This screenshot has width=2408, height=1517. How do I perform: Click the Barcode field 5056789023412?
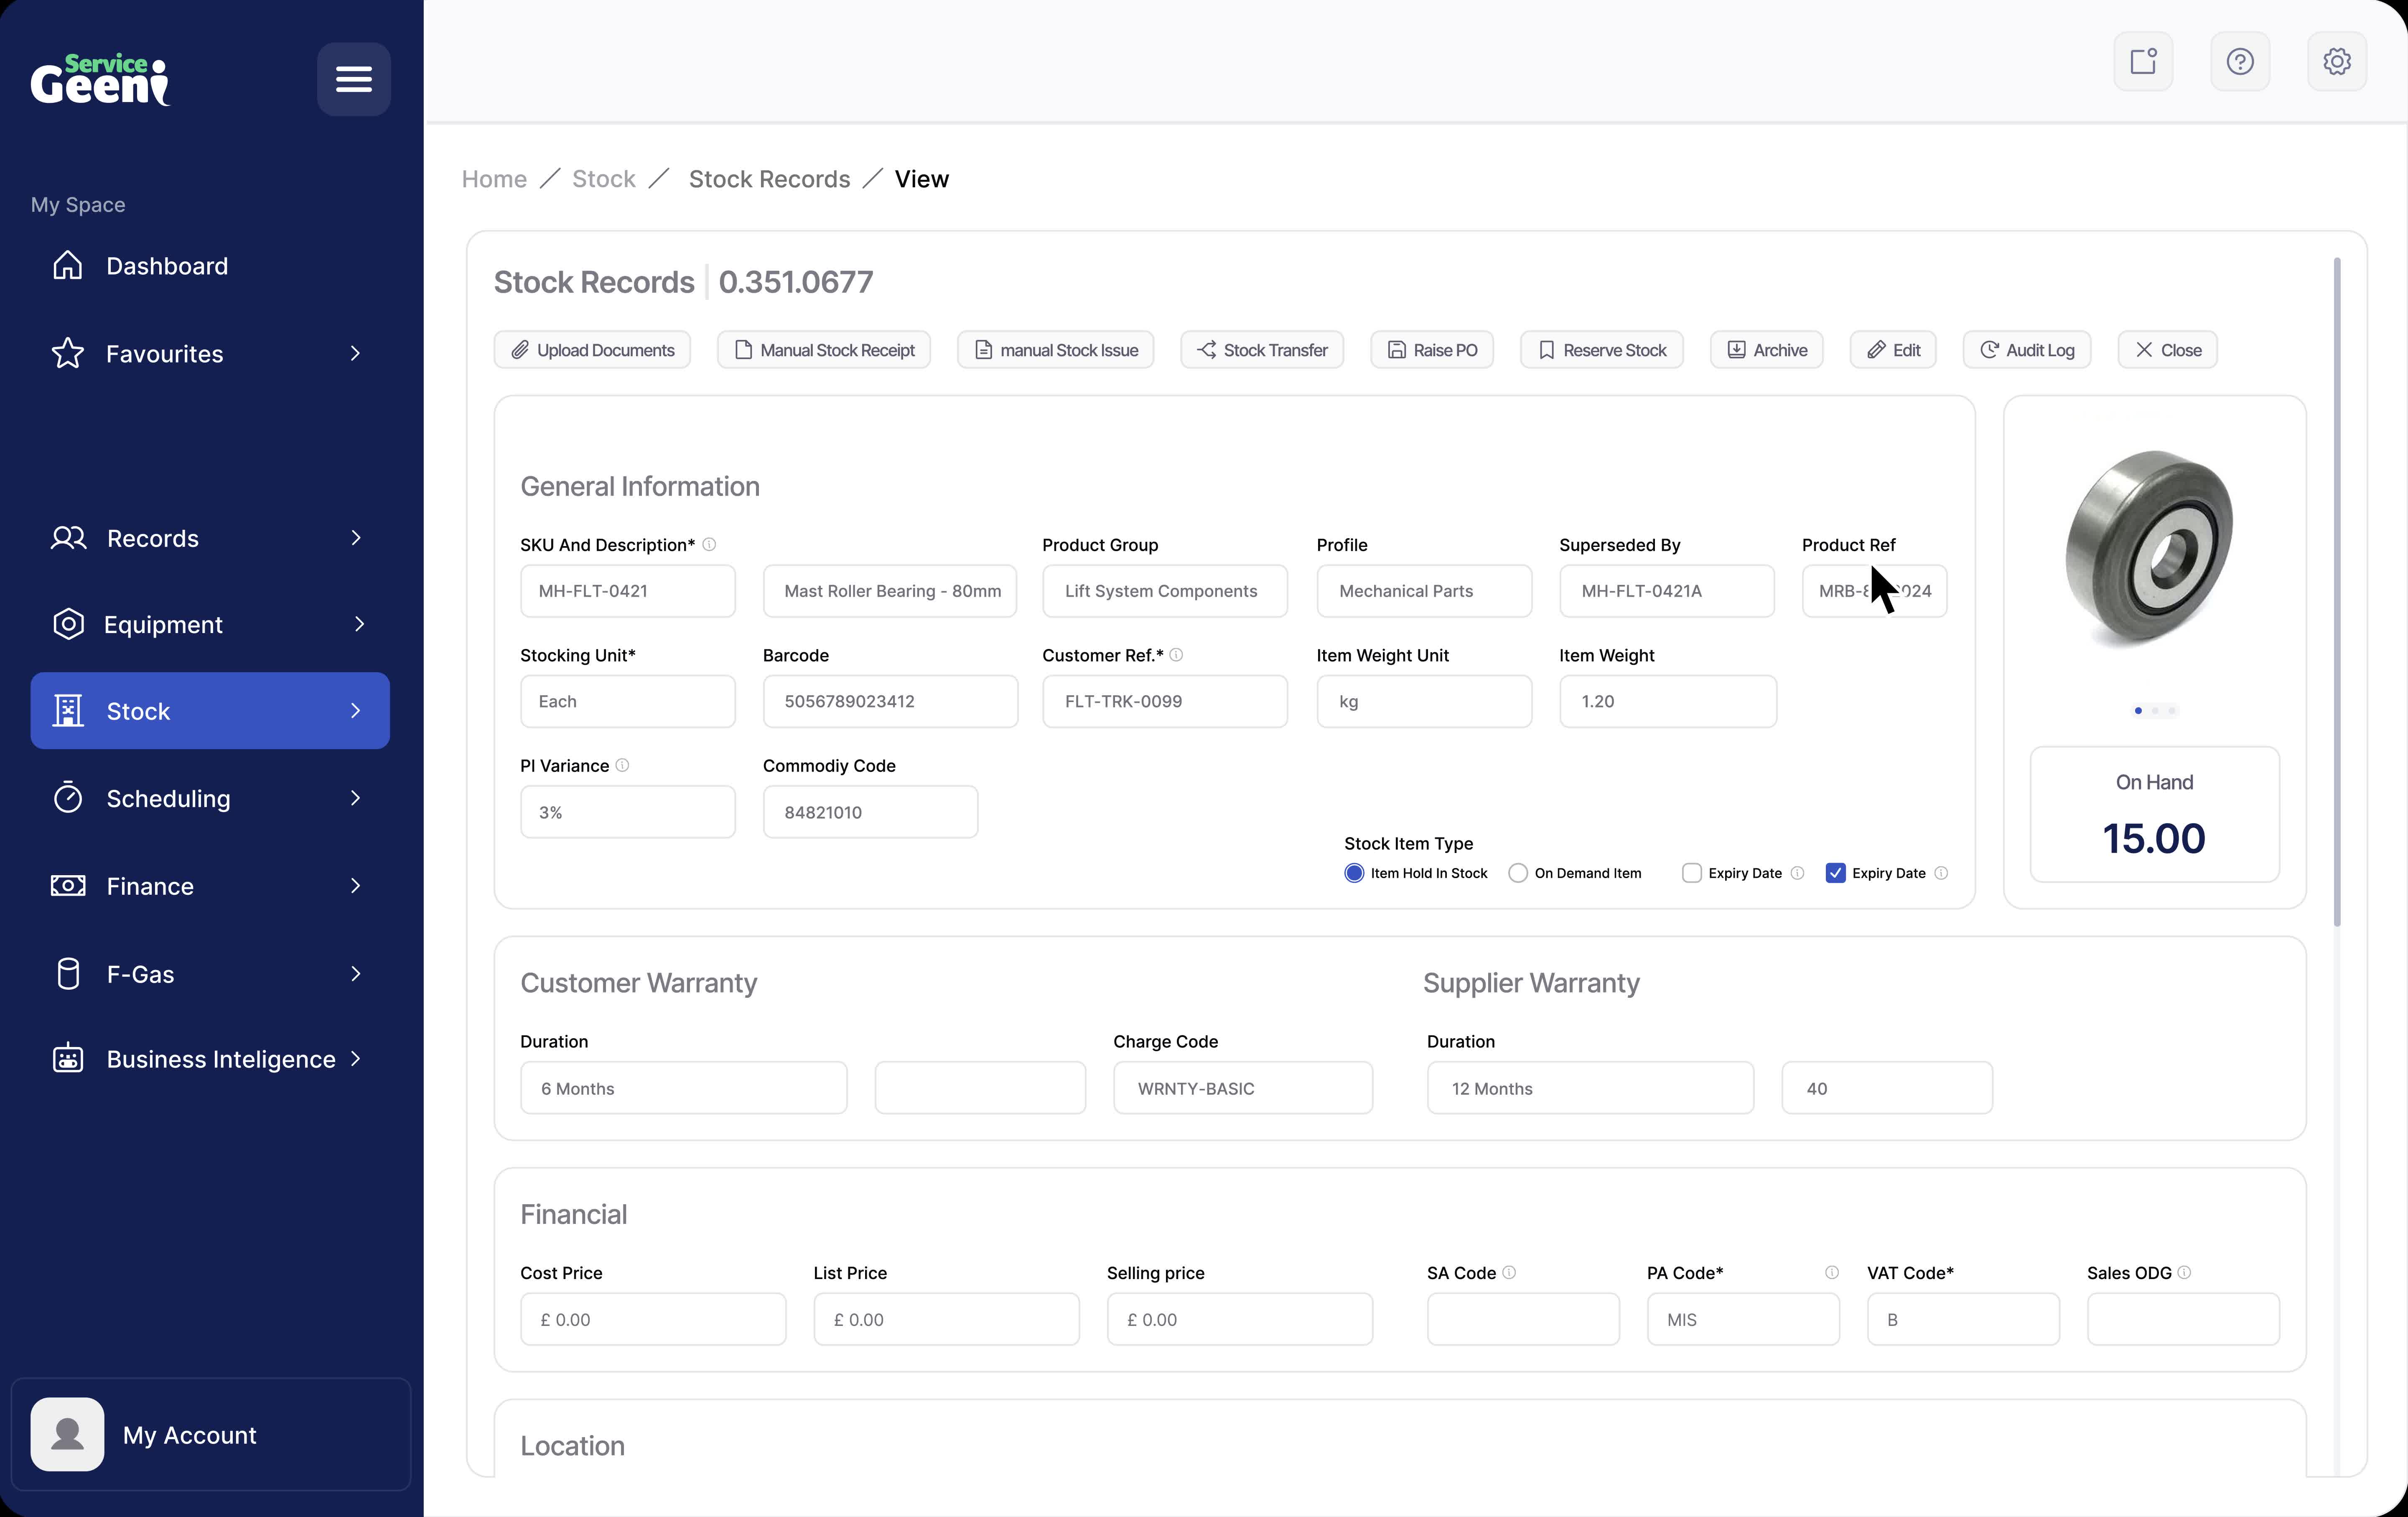[x=891, y=702]
